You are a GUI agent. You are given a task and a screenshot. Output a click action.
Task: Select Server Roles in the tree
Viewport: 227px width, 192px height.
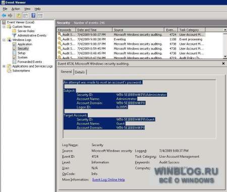[x=26, y=31]
